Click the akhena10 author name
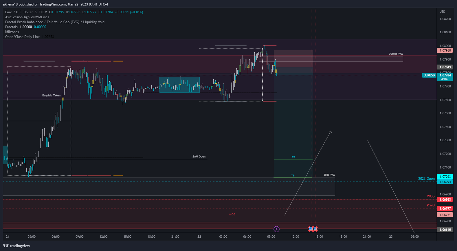The image size is (457, 251). pos(10,4)
